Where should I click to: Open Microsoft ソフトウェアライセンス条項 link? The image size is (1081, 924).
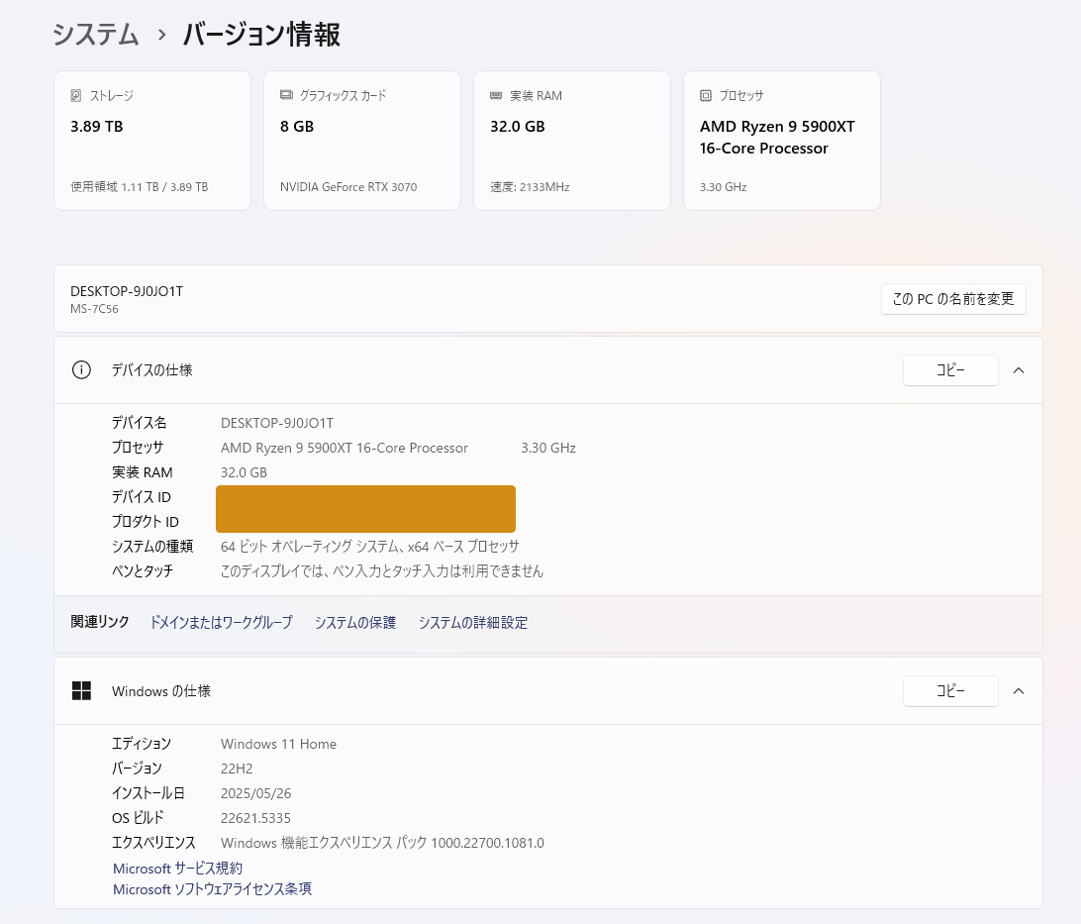(x=212, y=889)
